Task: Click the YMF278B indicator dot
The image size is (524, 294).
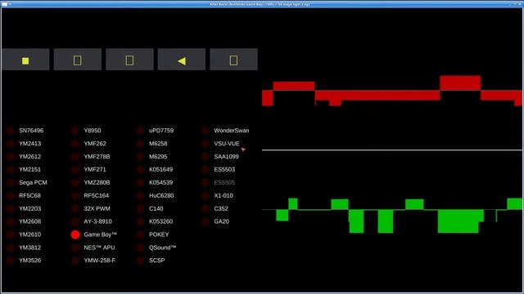Action: tap(75, 157)
